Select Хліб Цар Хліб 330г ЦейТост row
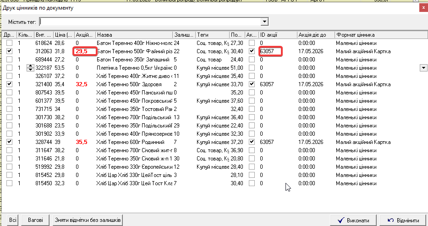 tap(134, 175)
